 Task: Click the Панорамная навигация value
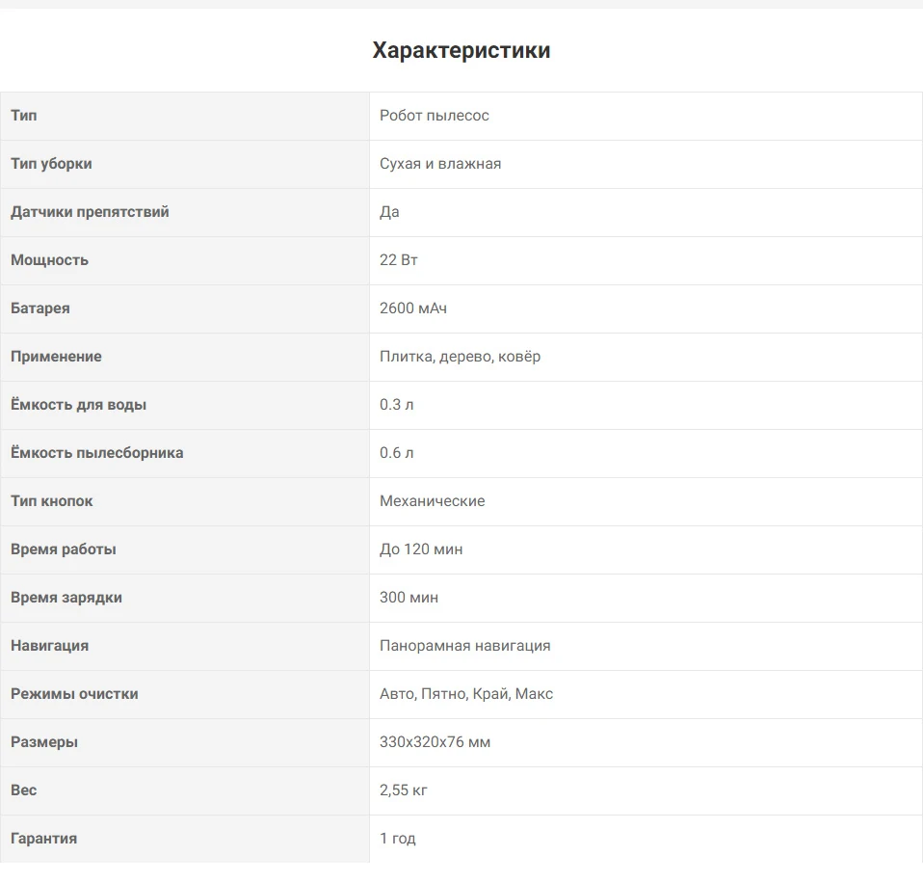465,646
